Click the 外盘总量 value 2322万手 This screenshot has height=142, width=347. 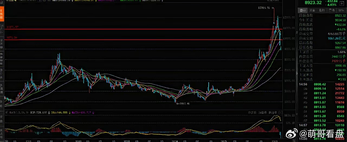click(339, 61)
